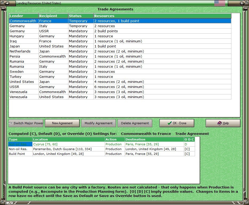Select Netherlands to Japan agreement row
The height and width of the screenshot is (205, 249).
coord(120,51)
